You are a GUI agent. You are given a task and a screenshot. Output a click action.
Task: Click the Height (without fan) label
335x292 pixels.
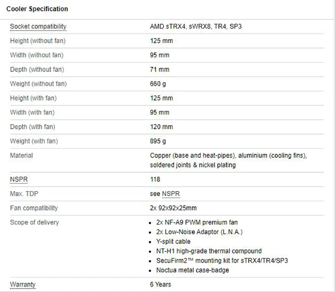tap(38, 41)
